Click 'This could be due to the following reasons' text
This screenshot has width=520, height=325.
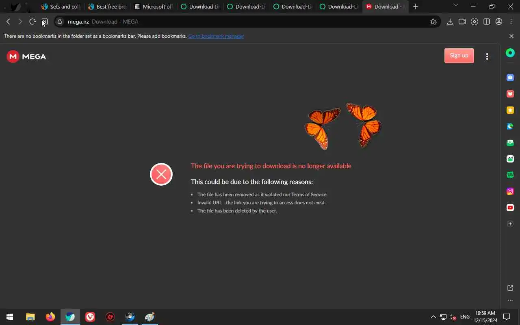252,182
